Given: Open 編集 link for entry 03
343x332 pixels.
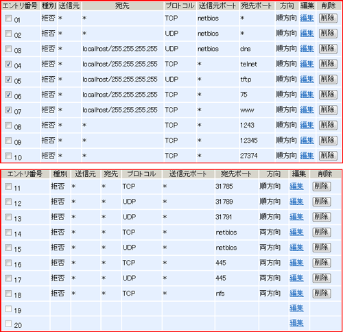Looking at the screenshot, I should [x=307, y=49].
